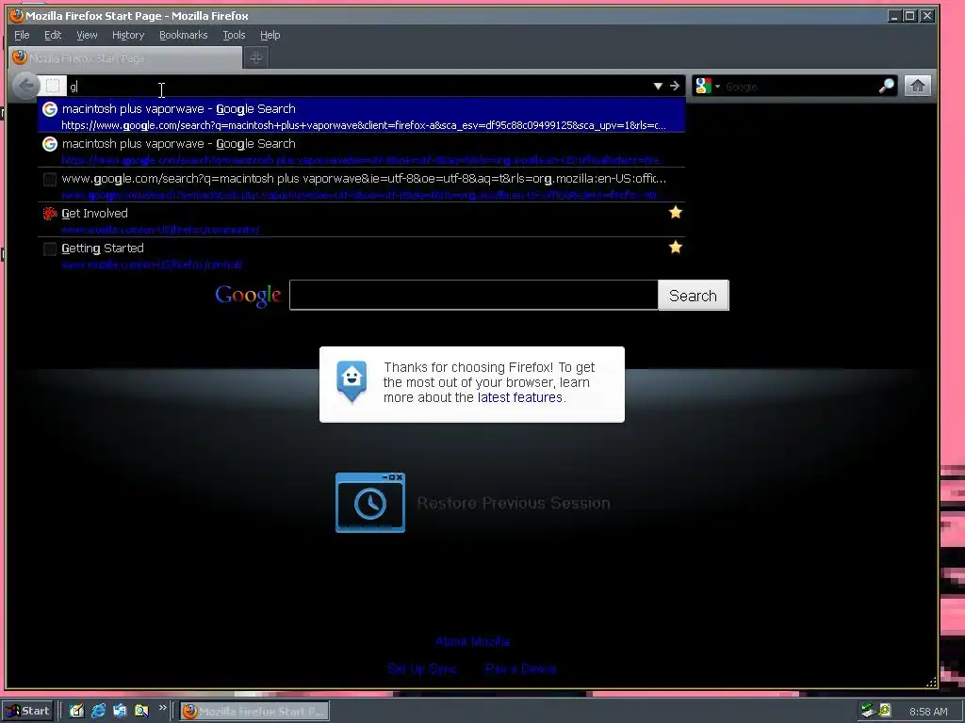Click the tray icon left of the clock
Image resolution: width=965 pixels, height=723 pixels.
(885, 711)
